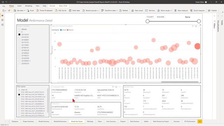The width and height of the screenshot is (224, 126).
Task: Click the Save icon in the title bar
Action: tap(3, 2)
